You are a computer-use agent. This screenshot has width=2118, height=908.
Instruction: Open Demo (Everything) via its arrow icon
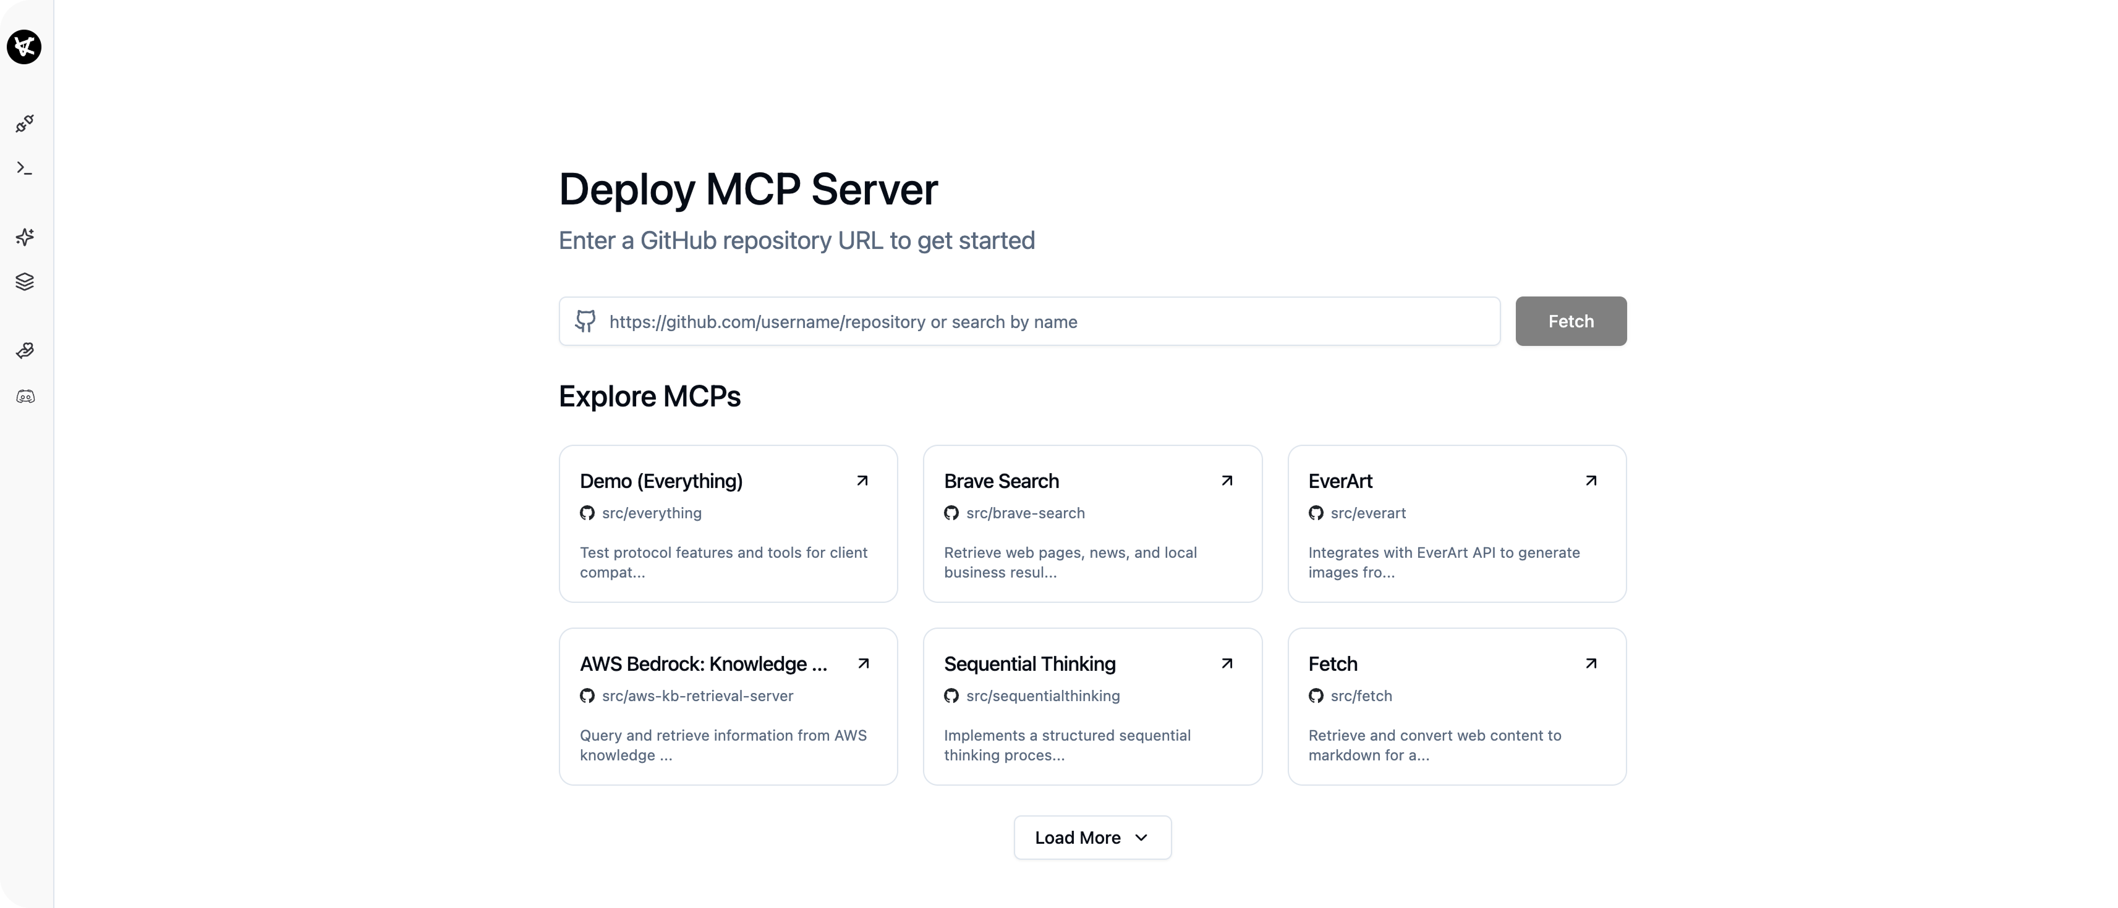click(x=862, y=481)
